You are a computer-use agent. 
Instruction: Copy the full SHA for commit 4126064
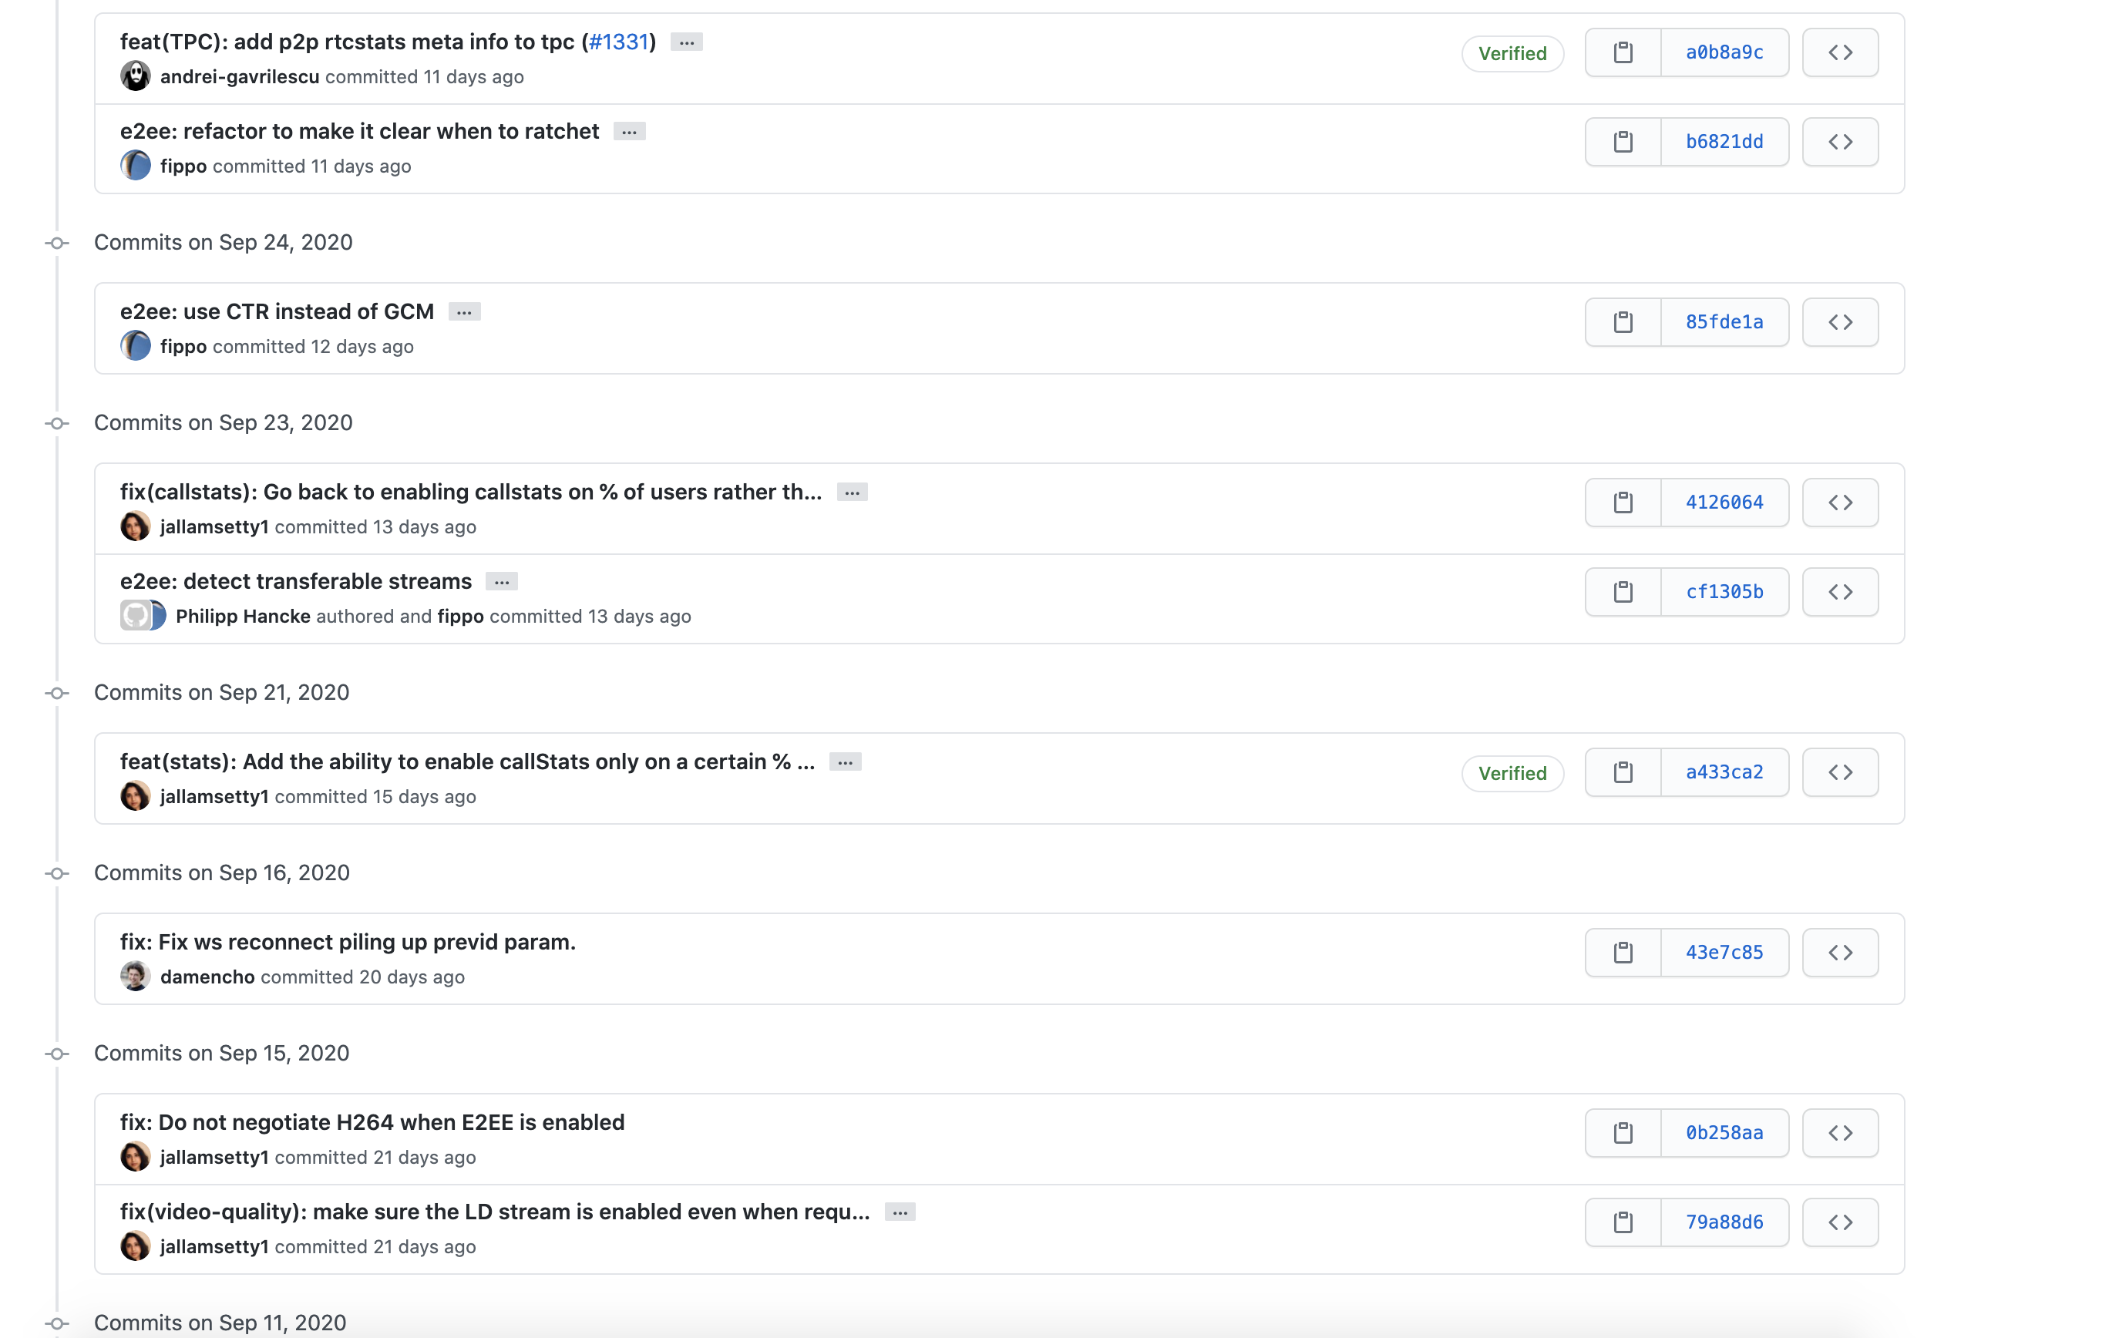tap(1623, 502)
